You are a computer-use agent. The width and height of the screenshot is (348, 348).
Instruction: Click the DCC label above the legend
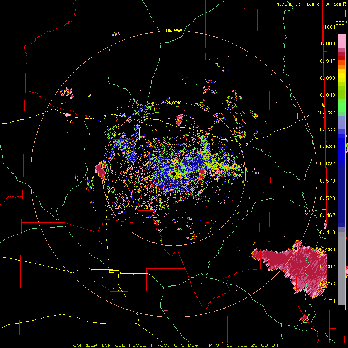click(340, 23)
